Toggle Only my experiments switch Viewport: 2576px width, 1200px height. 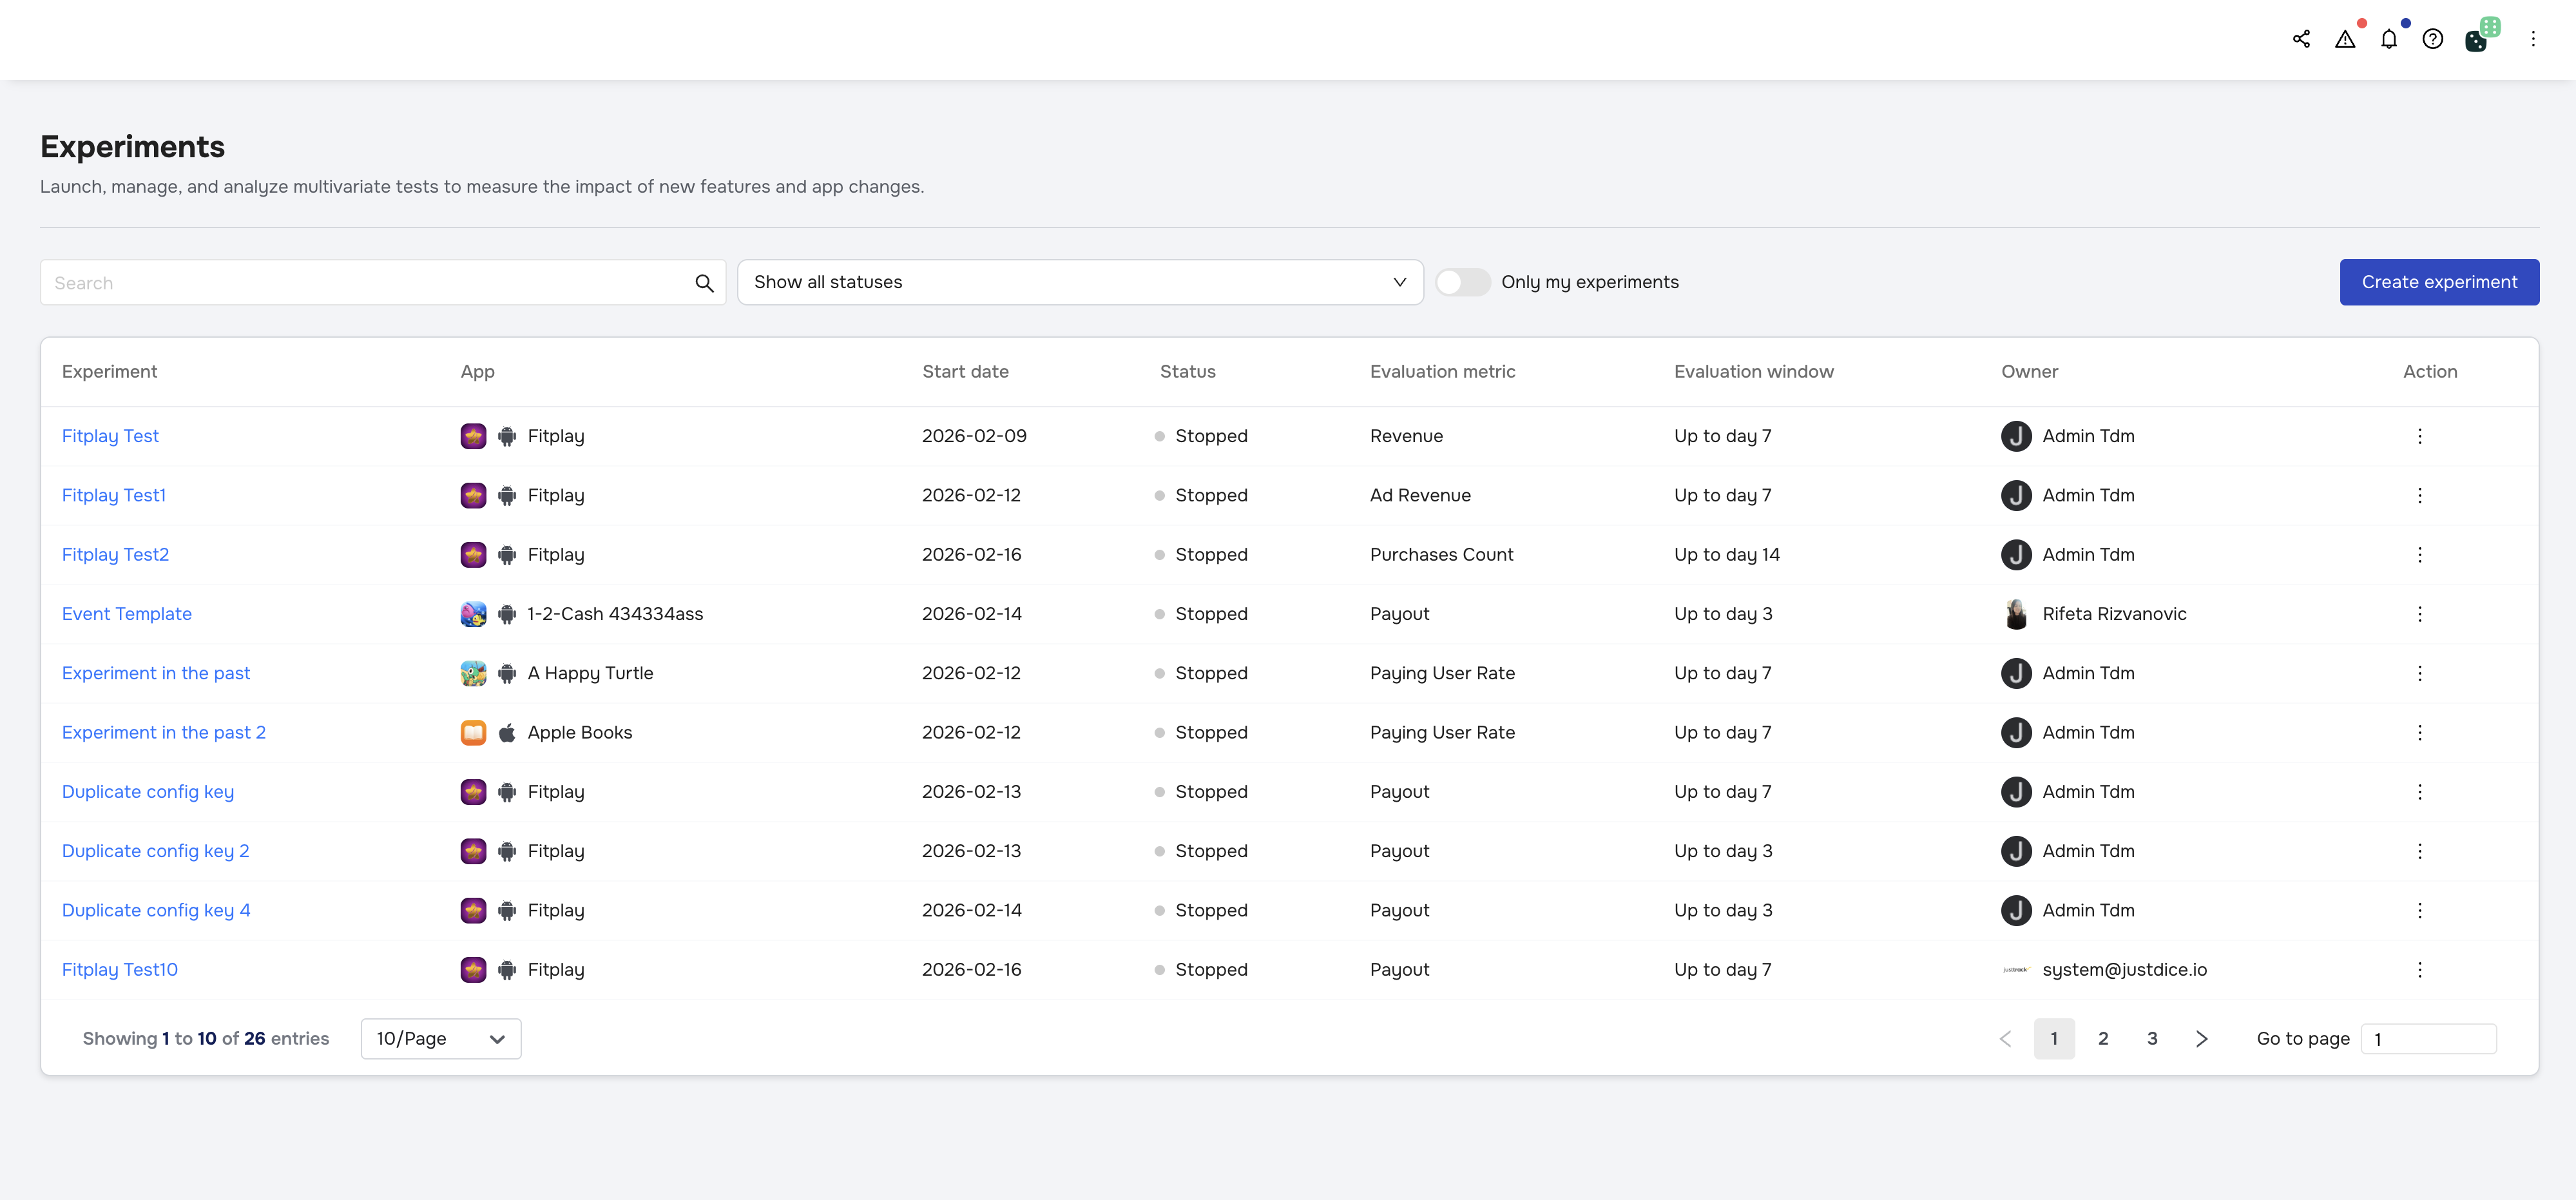[1462, 282]
